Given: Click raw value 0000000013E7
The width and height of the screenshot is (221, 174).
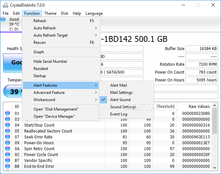Looking at the screenshot, I should [x=196, y=143].
